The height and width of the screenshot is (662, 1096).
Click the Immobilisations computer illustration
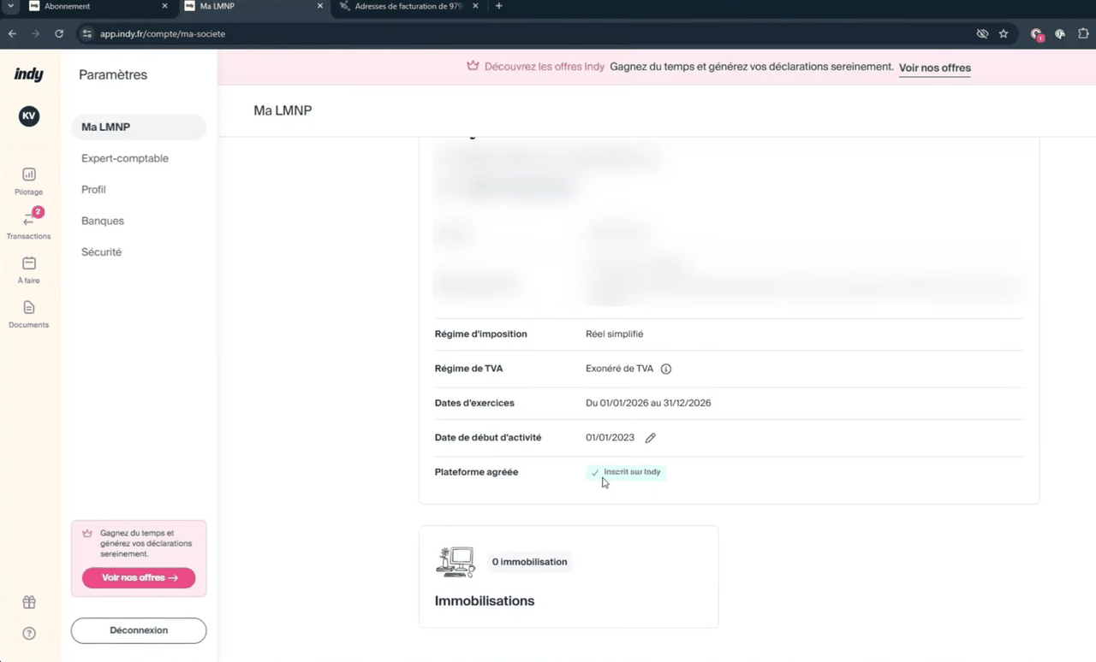456,562
